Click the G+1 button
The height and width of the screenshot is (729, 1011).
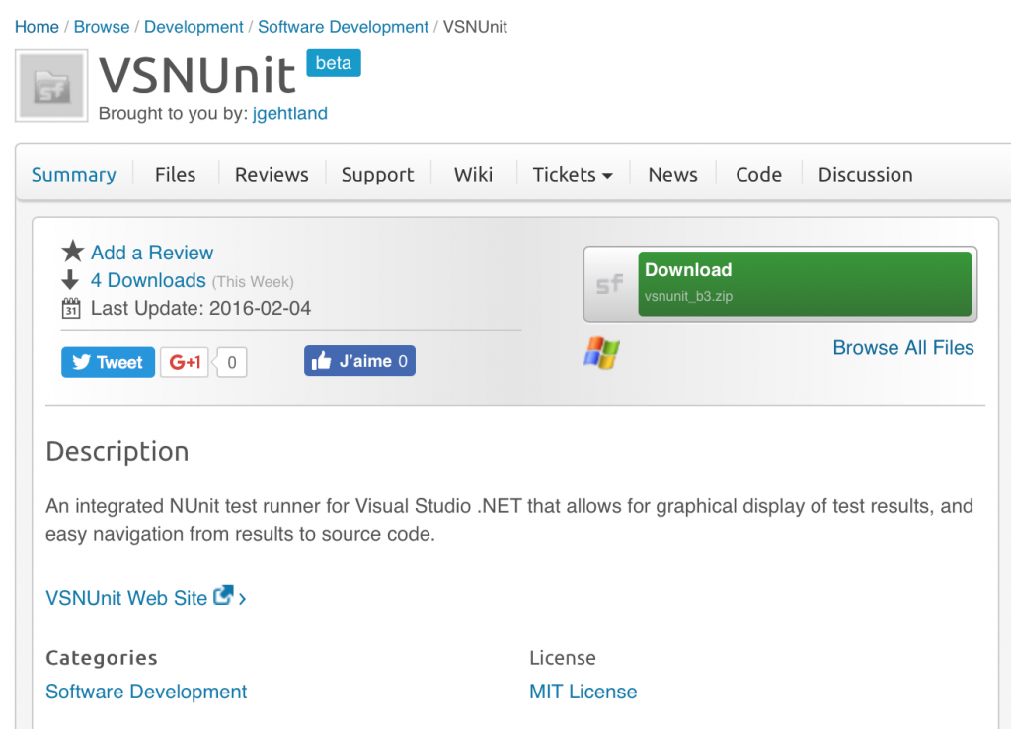185,362
